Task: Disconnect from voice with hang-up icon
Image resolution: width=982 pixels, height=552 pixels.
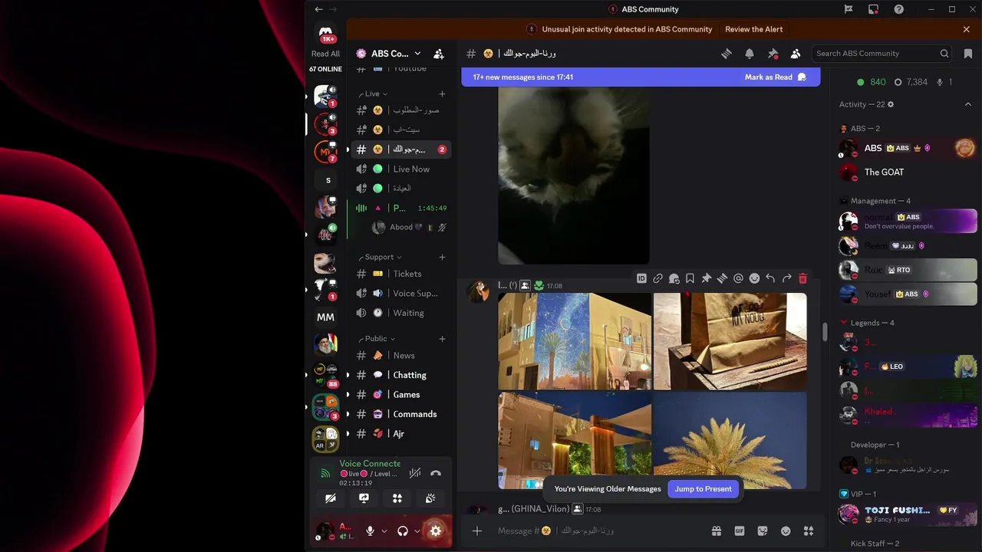Action: [436, 474]
